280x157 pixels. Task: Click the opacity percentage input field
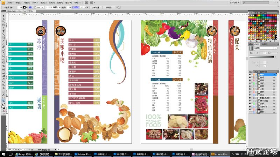tap(82, 7)
